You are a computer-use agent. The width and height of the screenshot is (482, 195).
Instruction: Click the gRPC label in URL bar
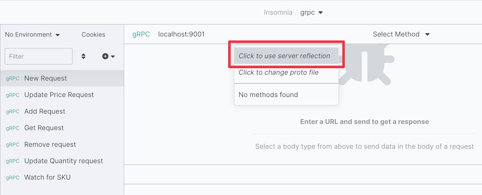[x=141, y=34]
